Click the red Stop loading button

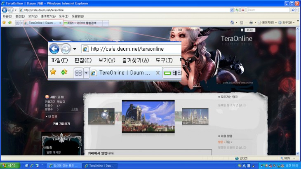pos(242,9)
